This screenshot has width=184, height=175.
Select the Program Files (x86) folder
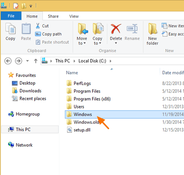click(x=92, y=99)
